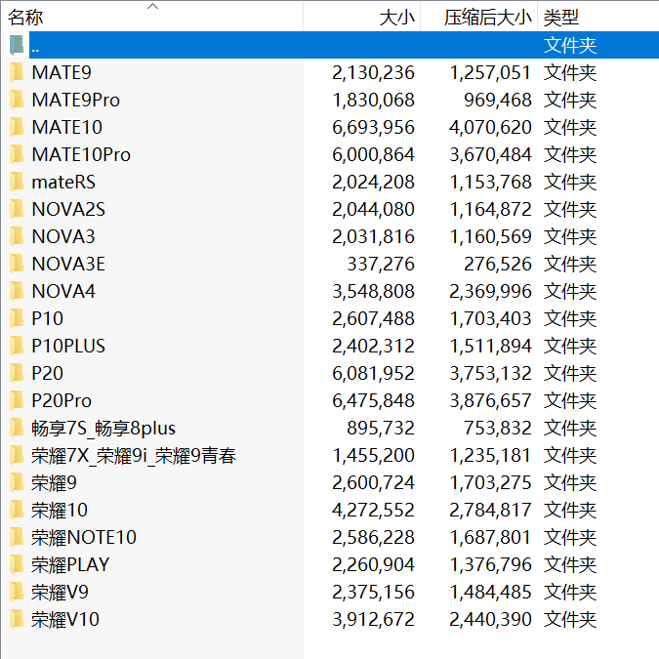
Task: Click the NOVA4 folder icon
Action: tap(17, 291)
